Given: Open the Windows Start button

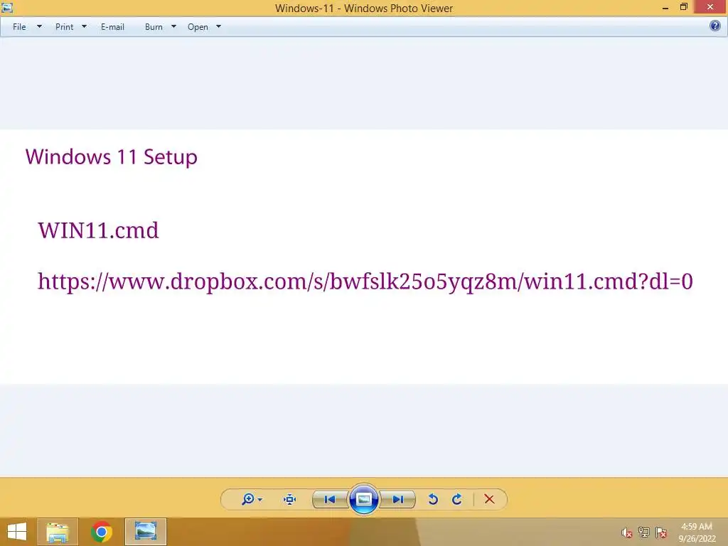Looking at the screenshot, I should (17, 532).
